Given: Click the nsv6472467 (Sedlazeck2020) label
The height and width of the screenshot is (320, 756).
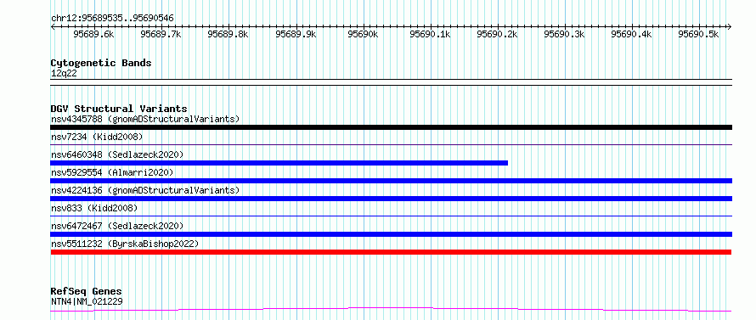Looking at the screenshot, I should 117,226.
